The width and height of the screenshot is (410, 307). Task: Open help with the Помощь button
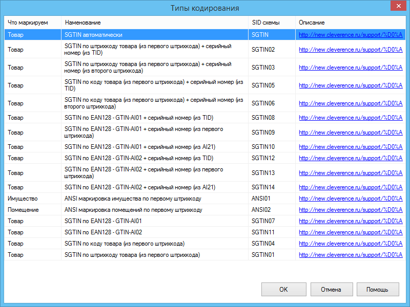point(378,289)
